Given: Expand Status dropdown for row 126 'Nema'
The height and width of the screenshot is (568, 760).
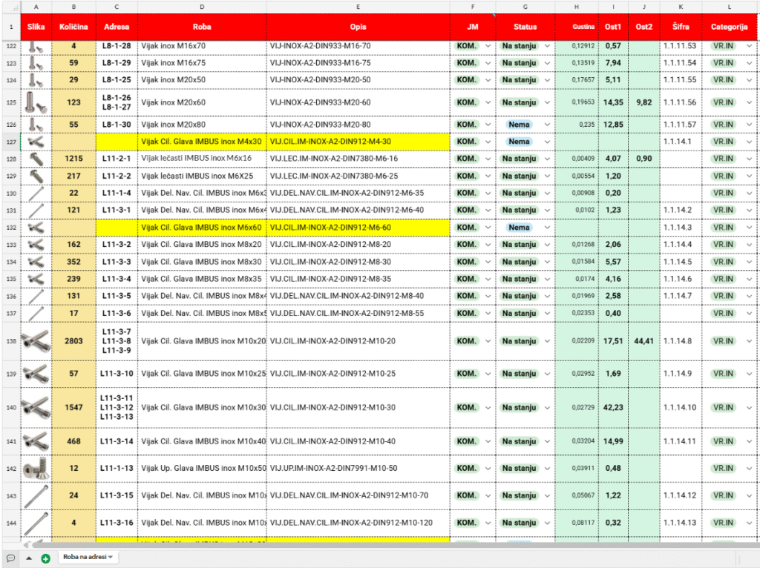Looking at the screenshot, I should click(548, 125).
